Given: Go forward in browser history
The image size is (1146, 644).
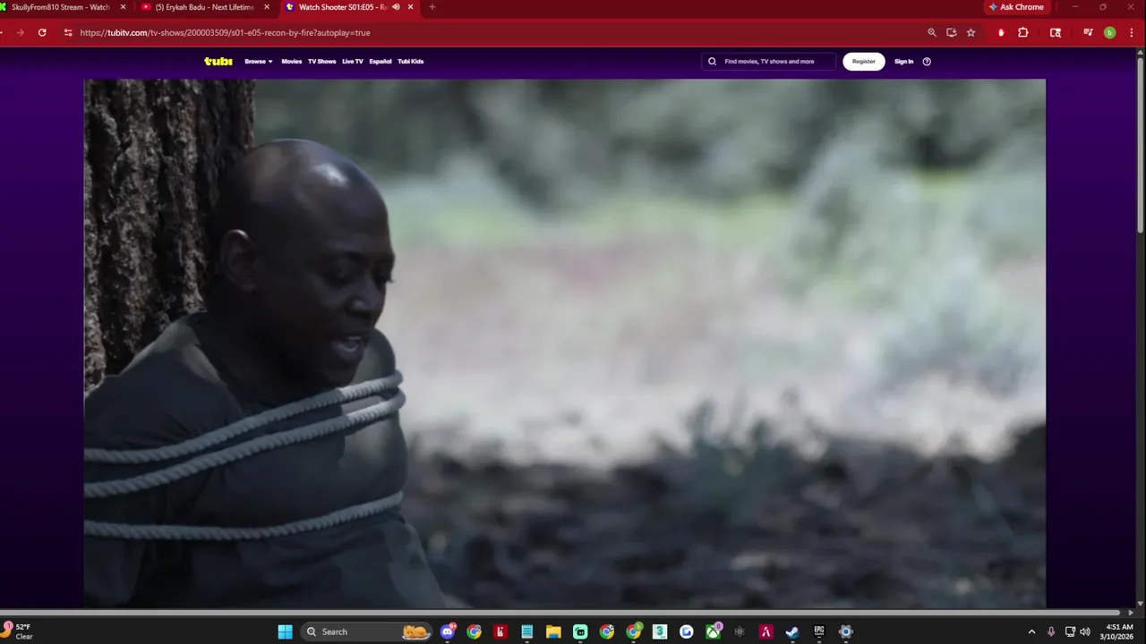Looking at the screenshot, I should click(x=20, y=32).
